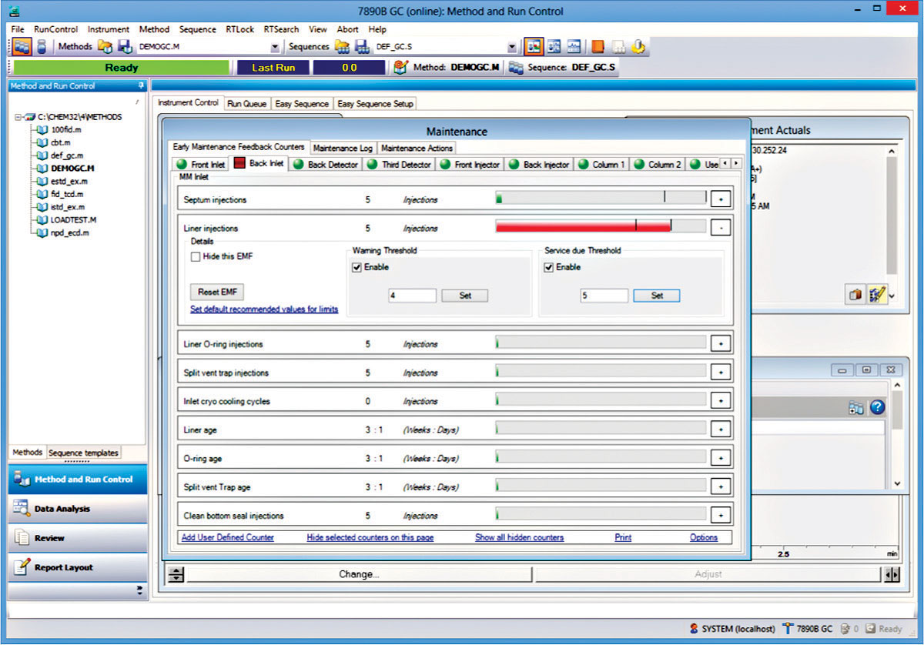This screenshot has width=924, height=645.
Task: Select LOADTEST.M in the methods tree
Action: click(x=72, y=219)
